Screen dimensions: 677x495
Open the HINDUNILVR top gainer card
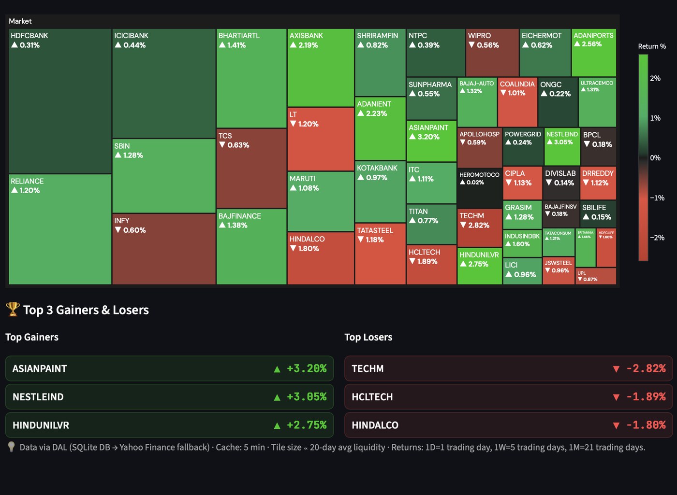169,425
